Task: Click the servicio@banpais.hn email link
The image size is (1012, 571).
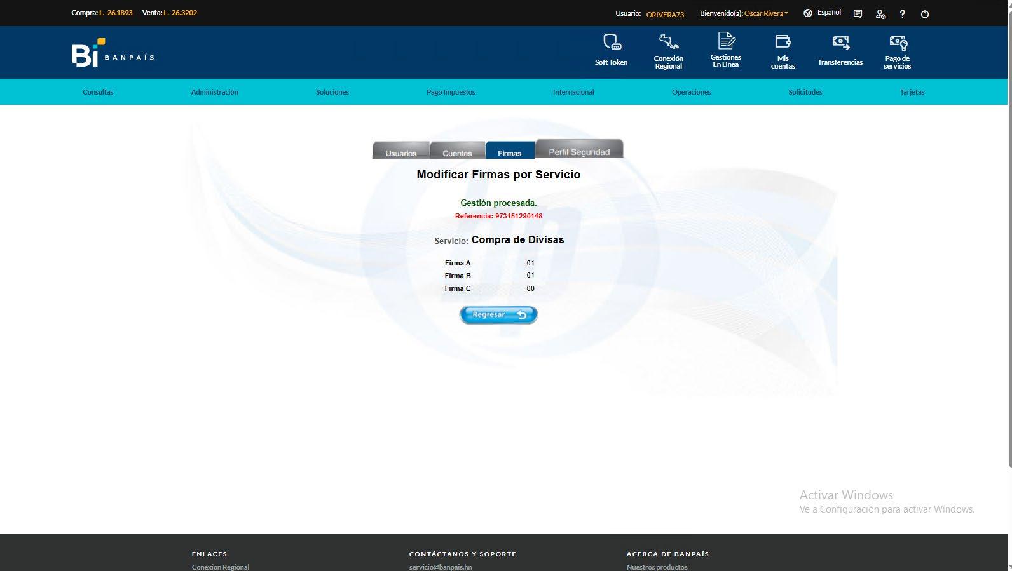Action: point(441,567)
